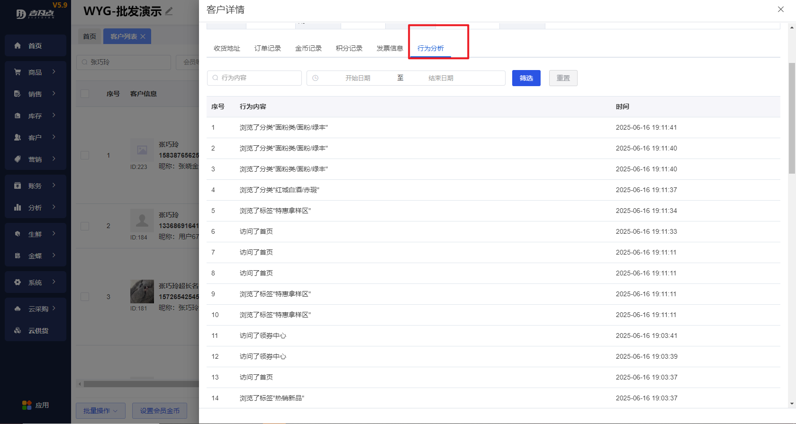Close the 客户详情 panel with X

781,9
